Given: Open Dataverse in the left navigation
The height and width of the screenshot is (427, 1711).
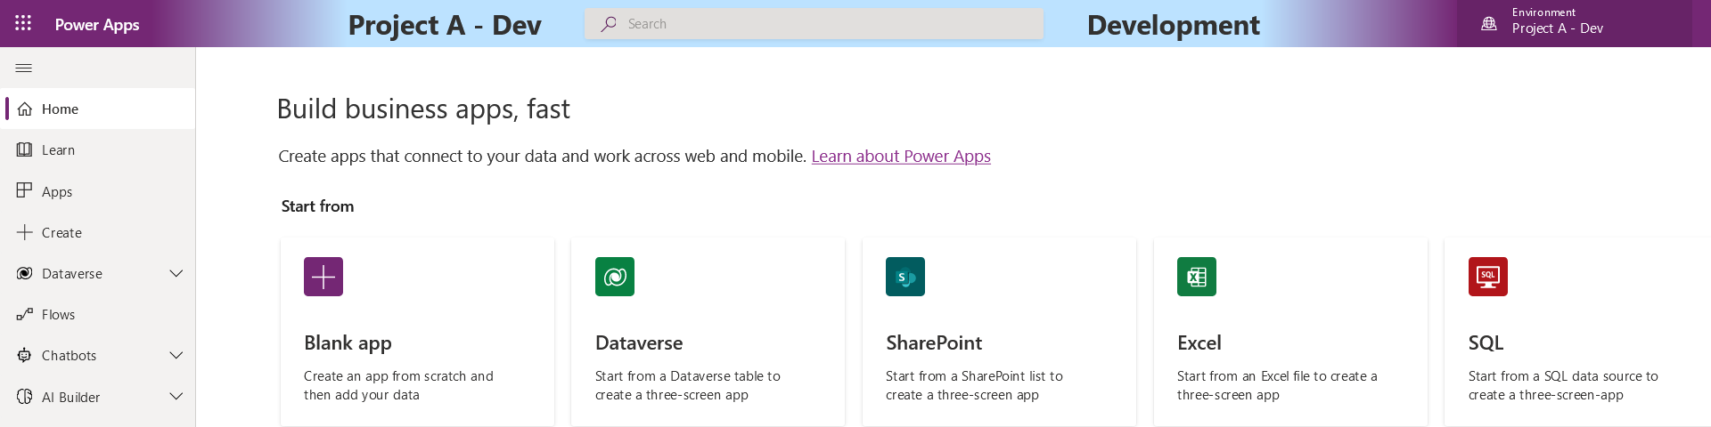Looking at the screenshot, I should (x=98, y=273).
